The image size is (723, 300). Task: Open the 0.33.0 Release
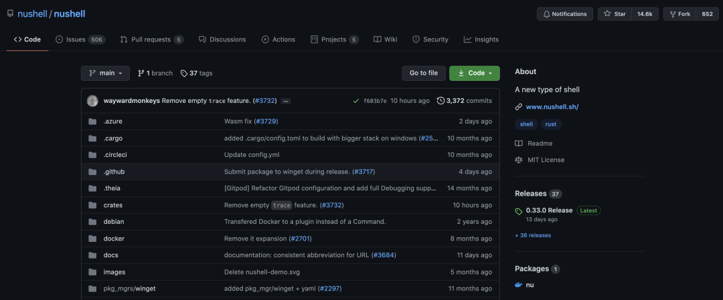549,210
